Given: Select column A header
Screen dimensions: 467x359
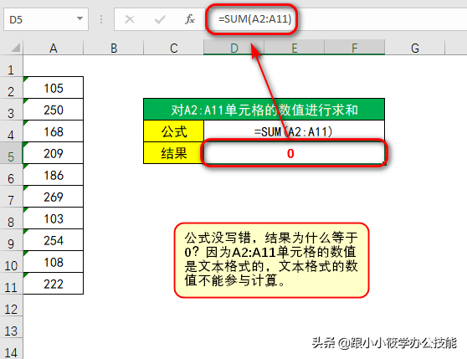Looking at the screenshot, I should (x=54, y=48).
